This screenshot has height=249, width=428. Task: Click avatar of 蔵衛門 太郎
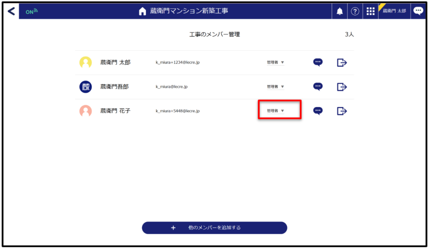click(85, 62)
